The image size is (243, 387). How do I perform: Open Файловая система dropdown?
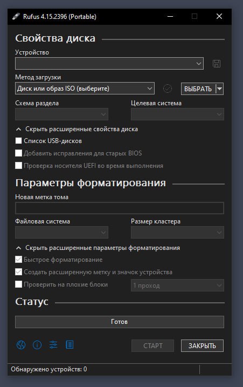pos(61,232)
